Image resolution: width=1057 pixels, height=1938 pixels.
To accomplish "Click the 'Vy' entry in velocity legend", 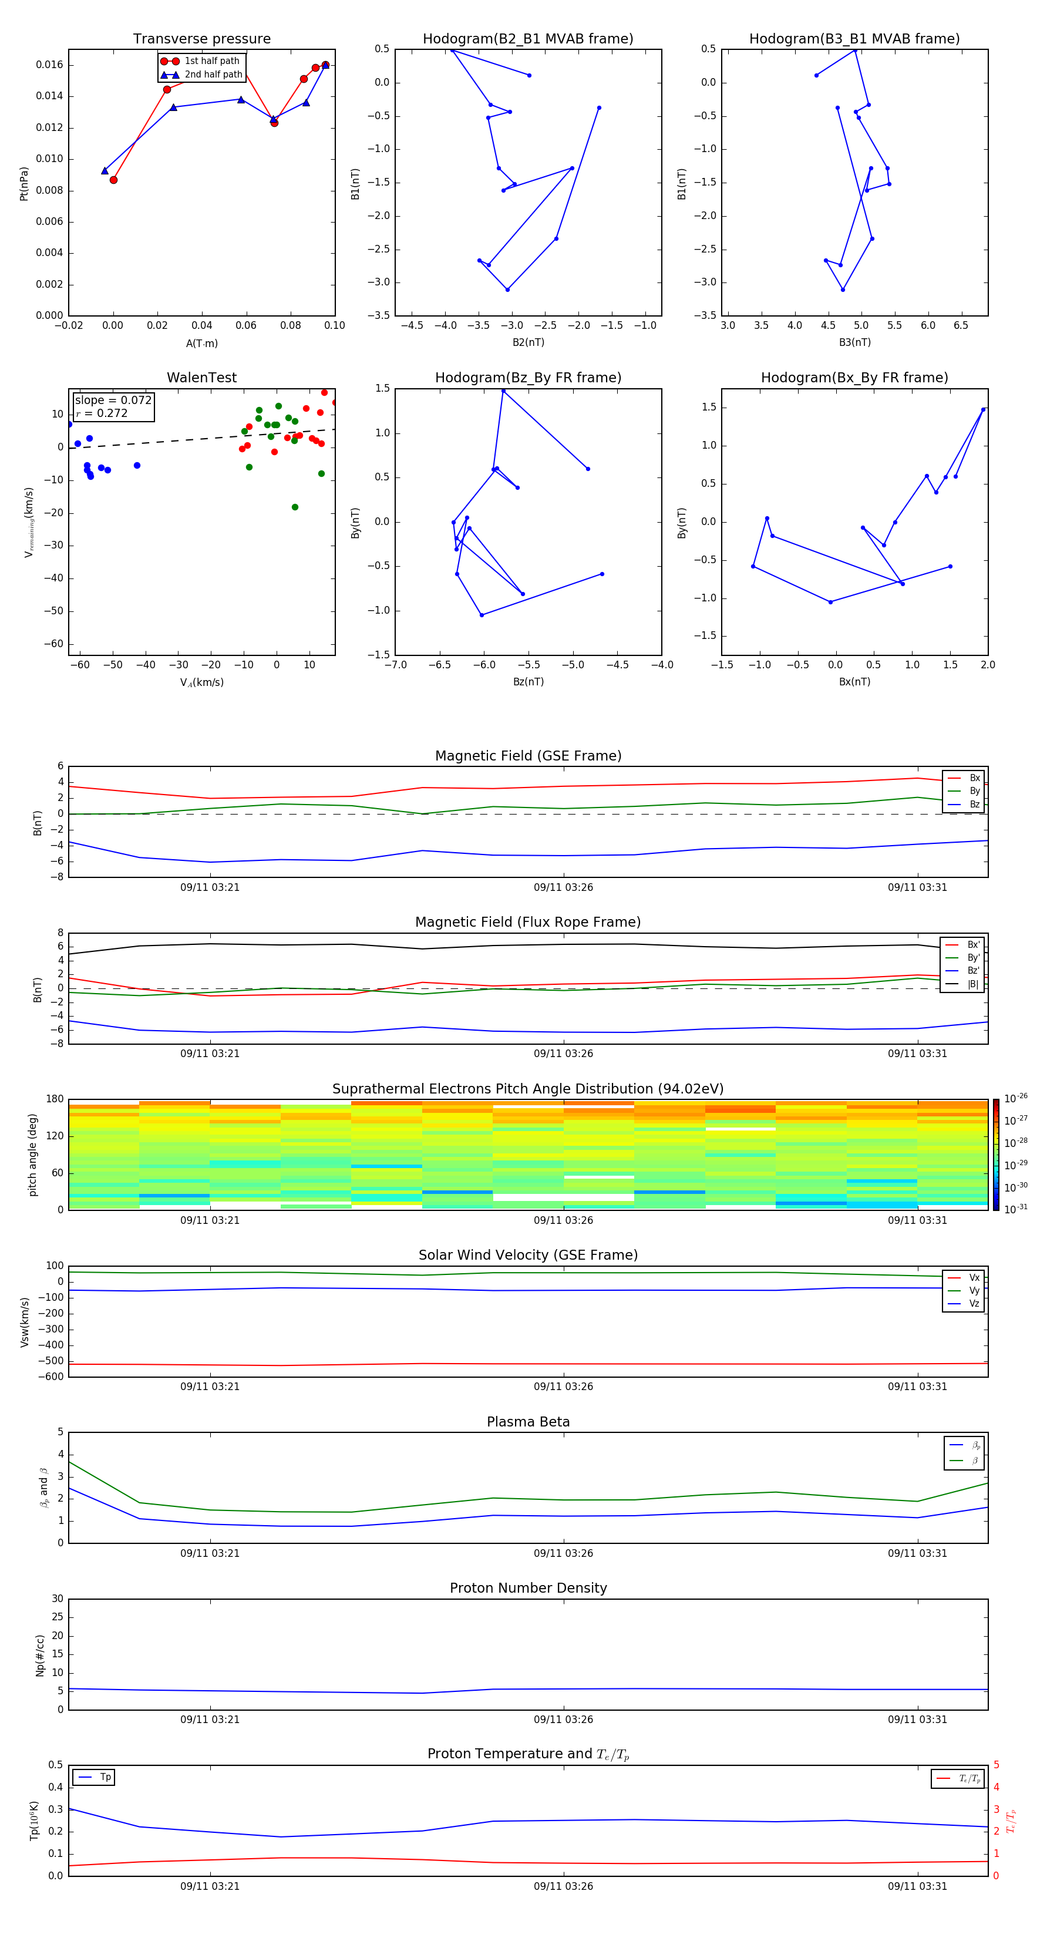I will tap(964, 1290).
